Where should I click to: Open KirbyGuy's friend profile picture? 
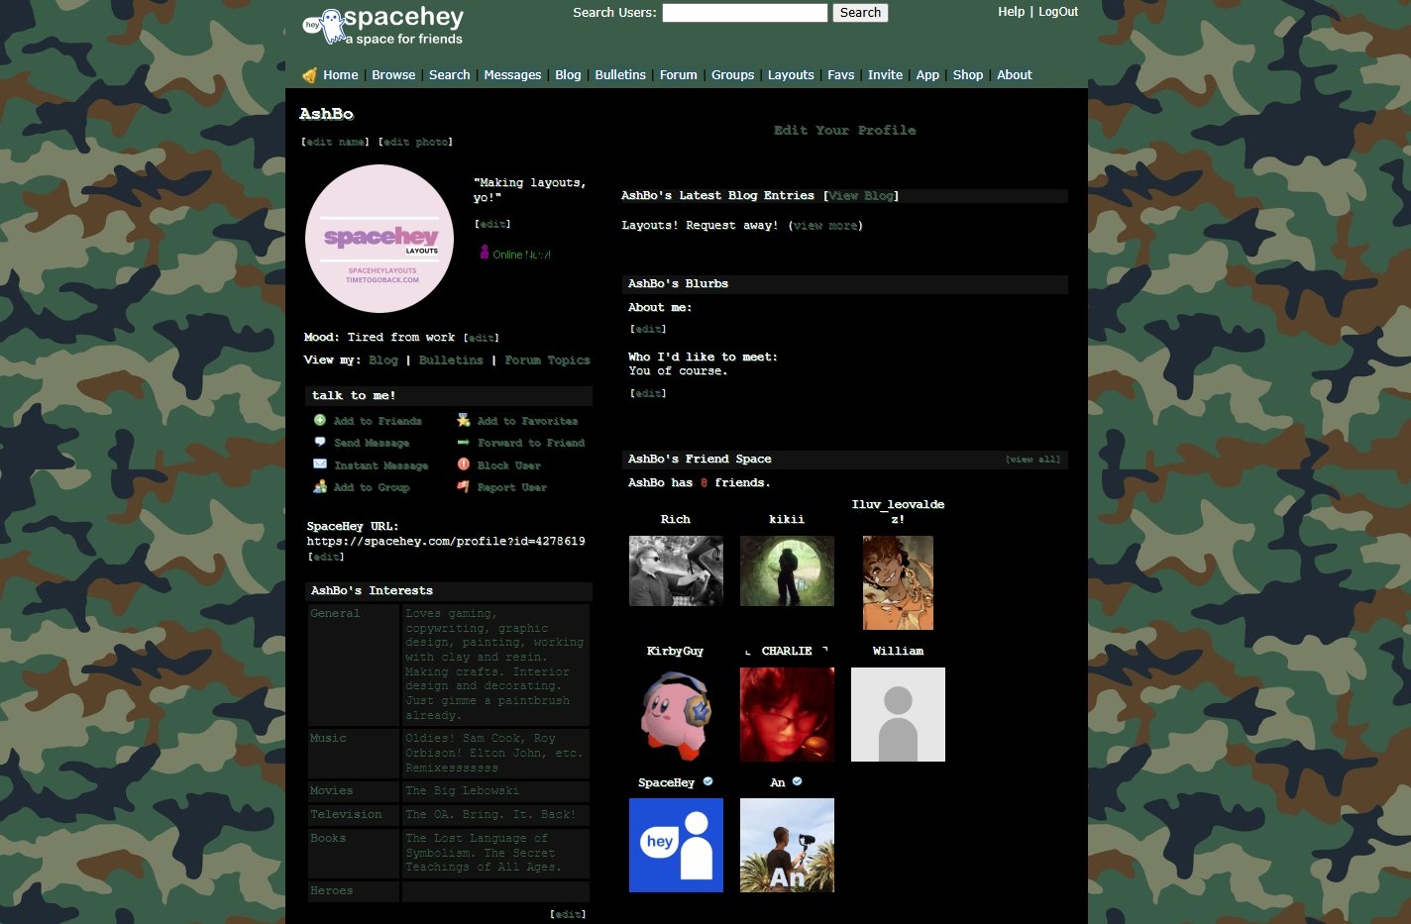click(676, 714)
